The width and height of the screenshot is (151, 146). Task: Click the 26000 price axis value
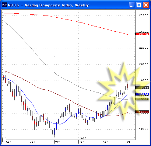pos(144,15)
